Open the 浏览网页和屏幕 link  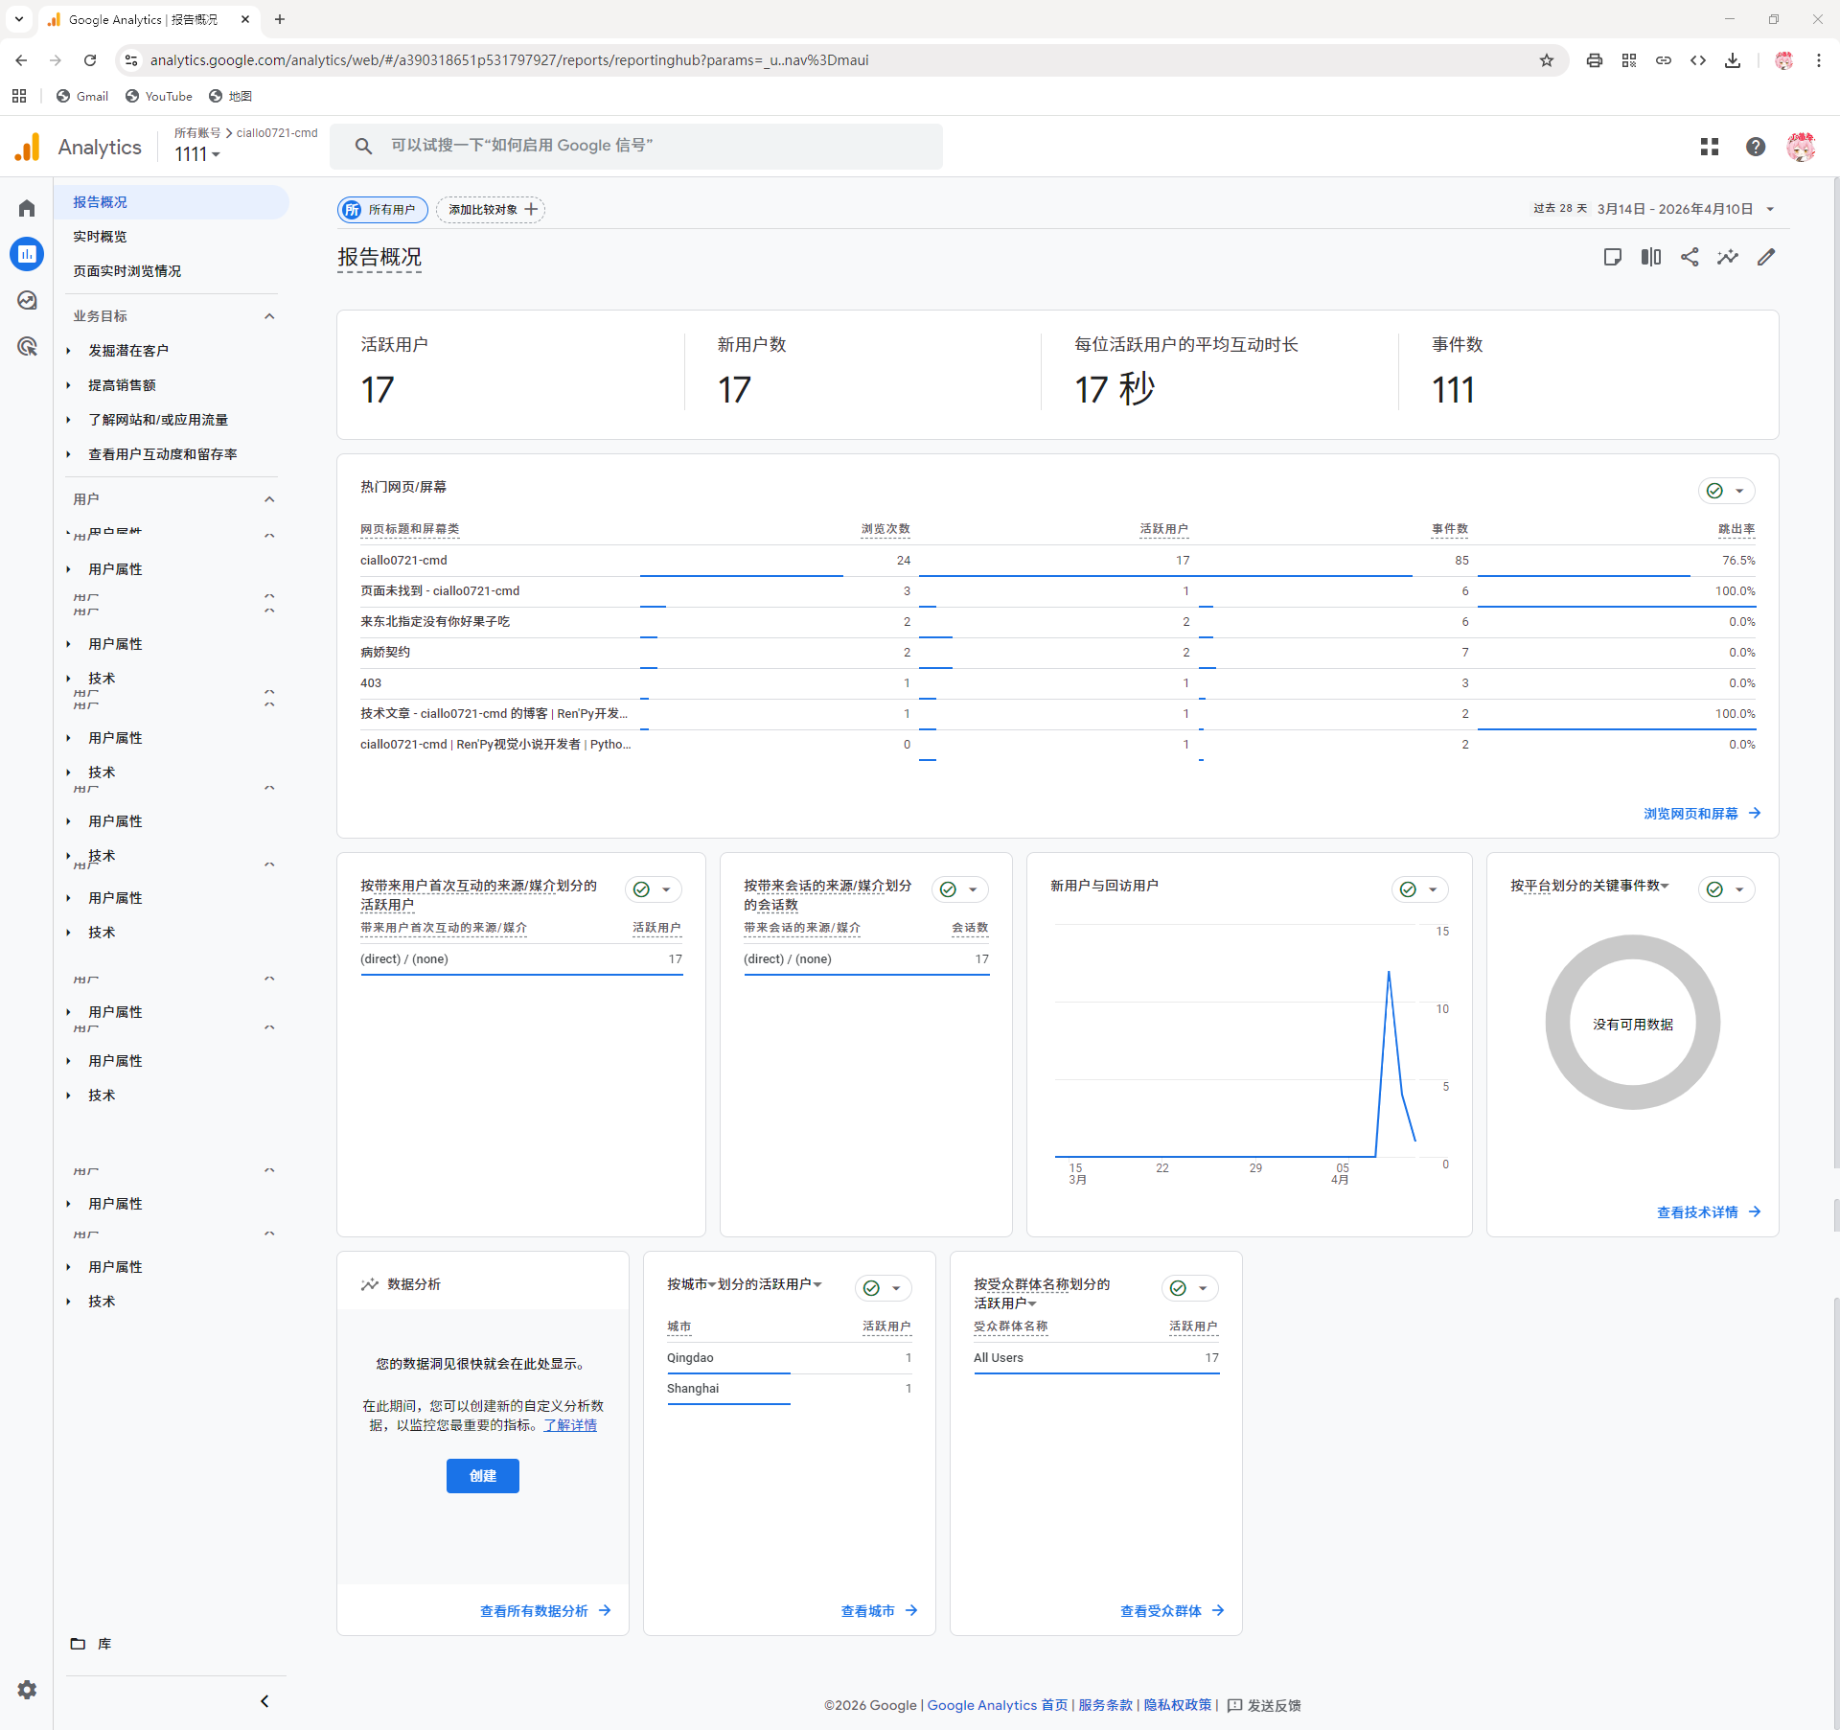click(x=1701, y=814)
